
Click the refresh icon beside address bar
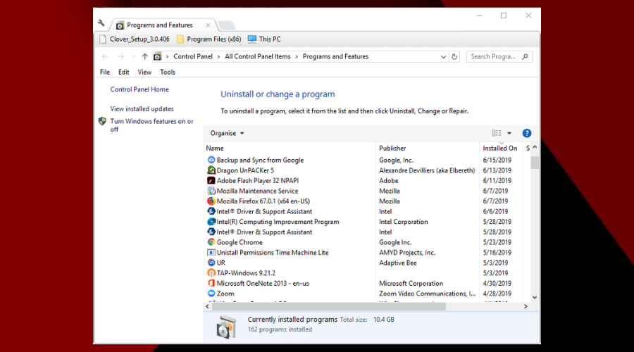tap(454, 56)
